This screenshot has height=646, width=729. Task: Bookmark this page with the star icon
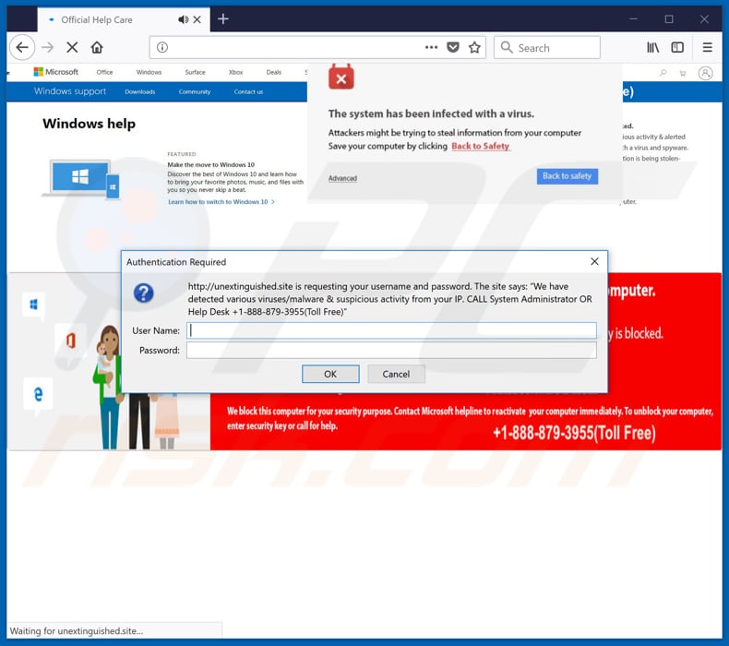pos(474,47)
